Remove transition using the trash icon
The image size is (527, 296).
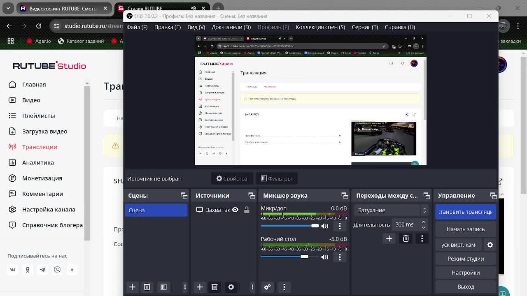(406, 238)
